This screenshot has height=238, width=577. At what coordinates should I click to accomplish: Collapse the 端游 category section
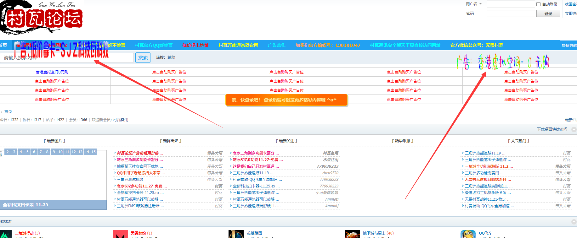574,222
